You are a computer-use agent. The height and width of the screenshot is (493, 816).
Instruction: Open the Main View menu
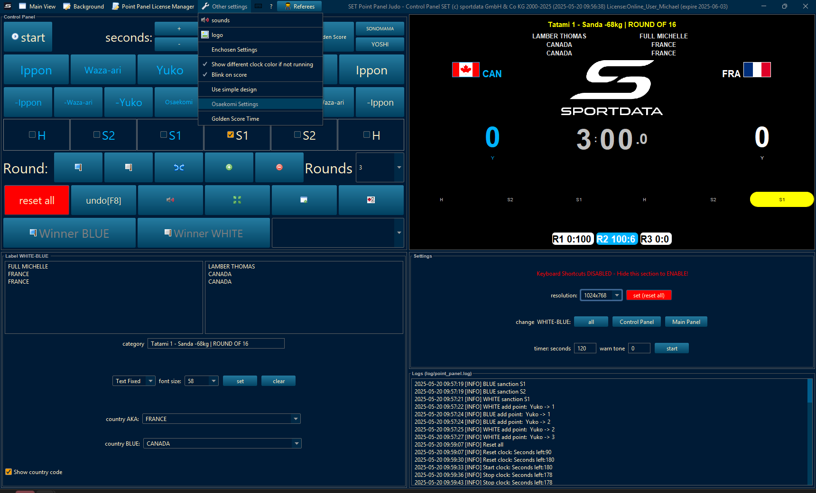[37, 6]
